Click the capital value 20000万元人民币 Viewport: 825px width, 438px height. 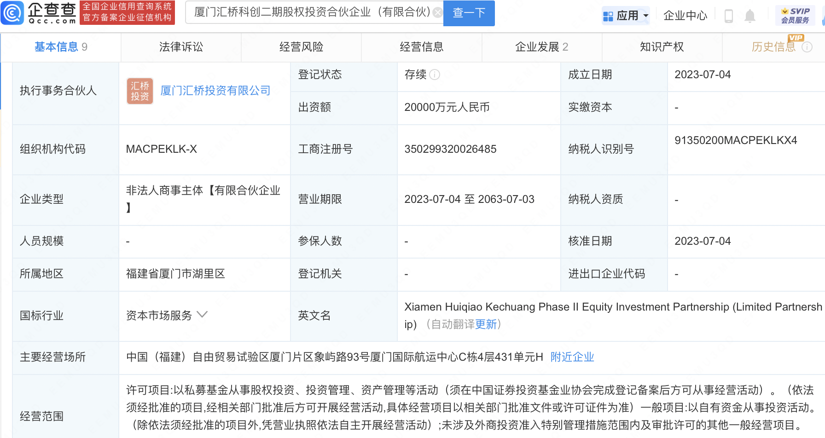(447, 107)
